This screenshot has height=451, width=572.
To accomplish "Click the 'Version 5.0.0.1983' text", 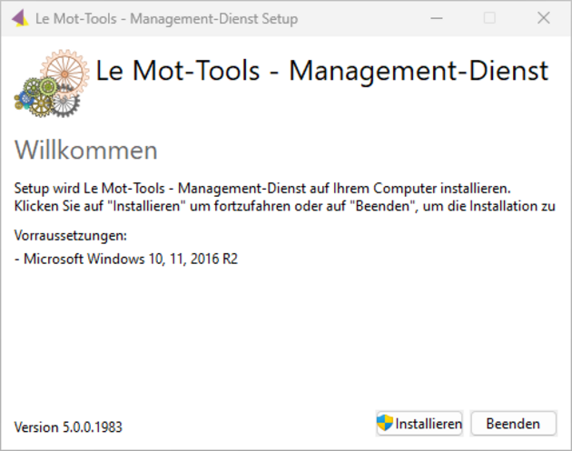I will click(68, 426).
